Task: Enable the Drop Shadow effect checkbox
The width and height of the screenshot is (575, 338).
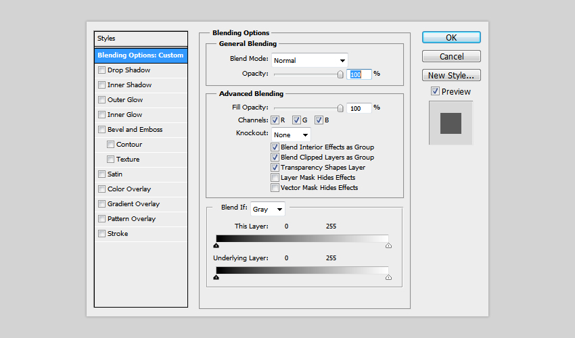Action: click(101, 70)
